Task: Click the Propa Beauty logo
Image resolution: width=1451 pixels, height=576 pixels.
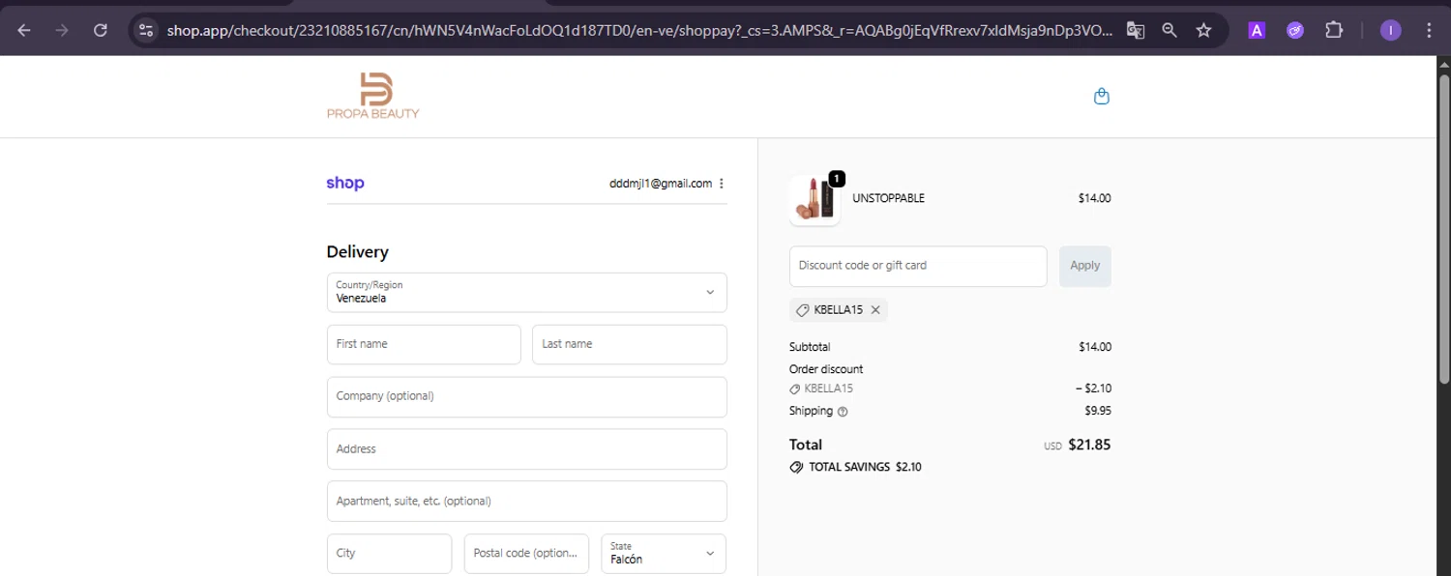Action: coord(373,95)
